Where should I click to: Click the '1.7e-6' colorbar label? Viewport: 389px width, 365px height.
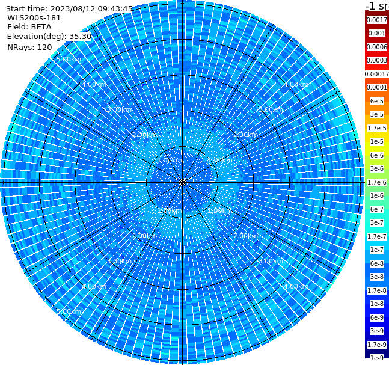(x=377, y=182)
